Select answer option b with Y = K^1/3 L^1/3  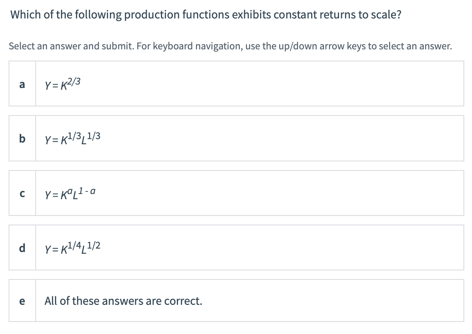[x=236, y=138]
